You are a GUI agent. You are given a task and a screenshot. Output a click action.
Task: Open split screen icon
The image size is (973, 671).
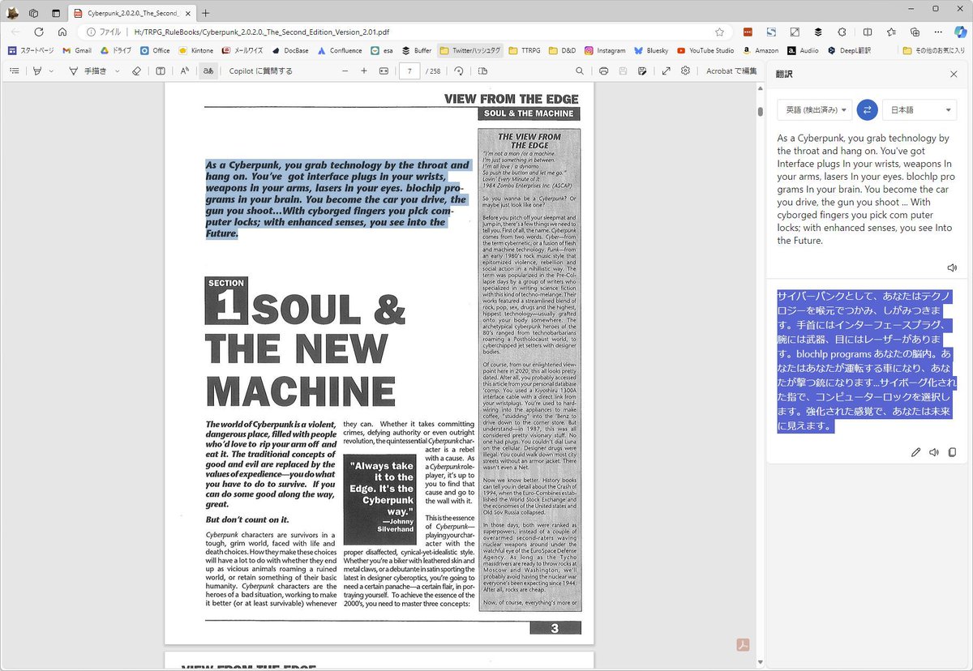(868, 32)
